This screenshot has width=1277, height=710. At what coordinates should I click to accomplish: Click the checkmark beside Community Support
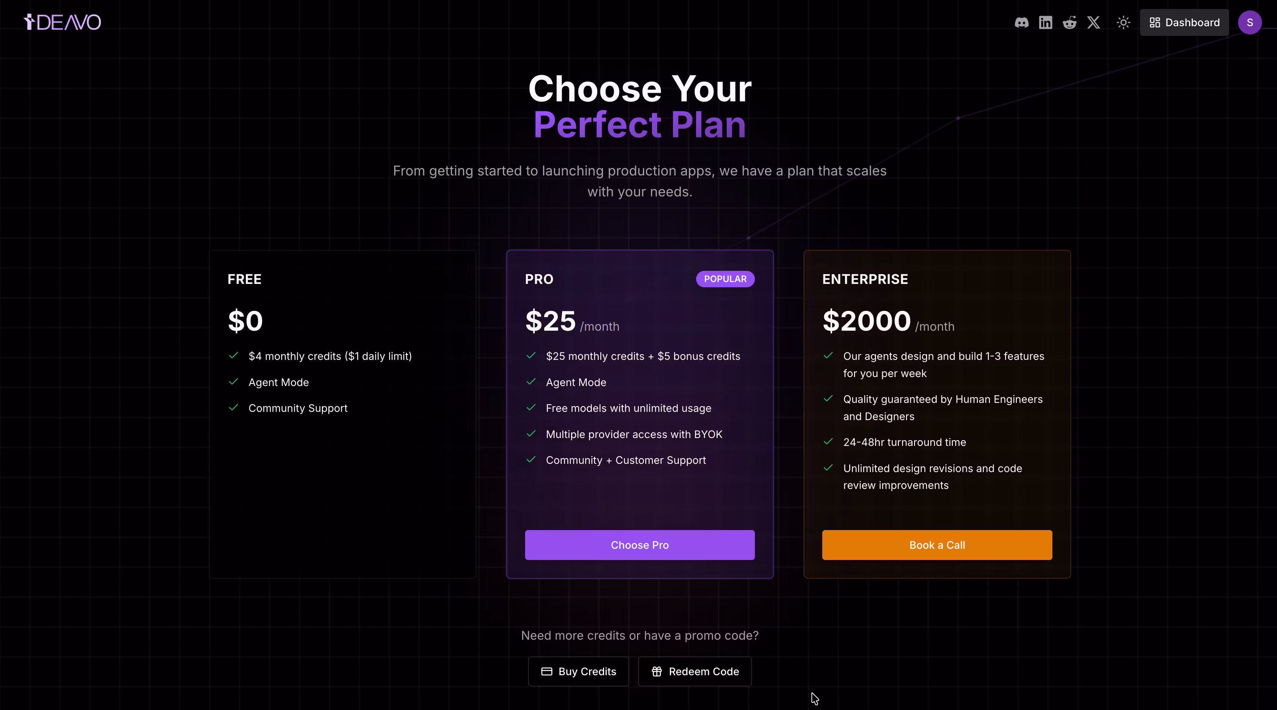[x=234, y=407]
